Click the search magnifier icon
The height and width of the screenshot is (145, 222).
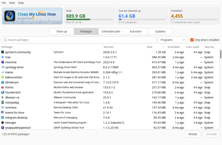tap(5, 40)
